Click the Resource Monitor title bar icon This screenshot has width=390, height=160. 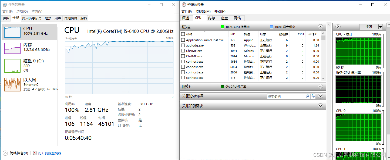click(x=184, y=5)
